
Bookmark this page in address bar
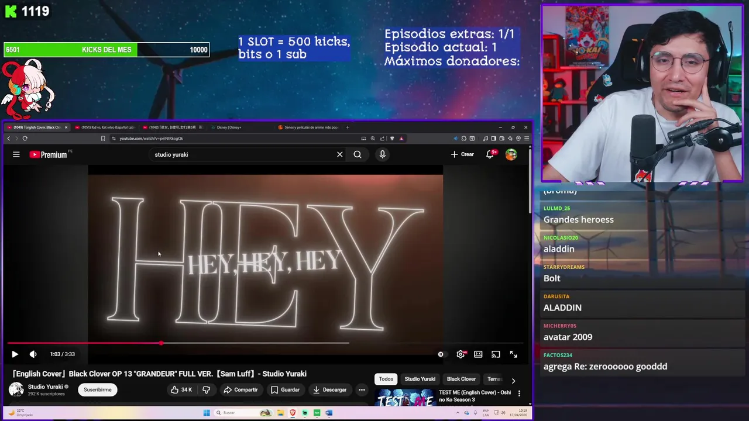pyautogui.click(x=103, y=139)
